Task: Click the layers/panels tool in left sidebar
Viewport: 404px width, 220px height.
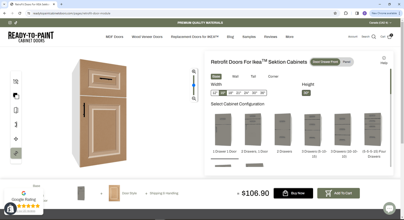Action: [16, 96]
